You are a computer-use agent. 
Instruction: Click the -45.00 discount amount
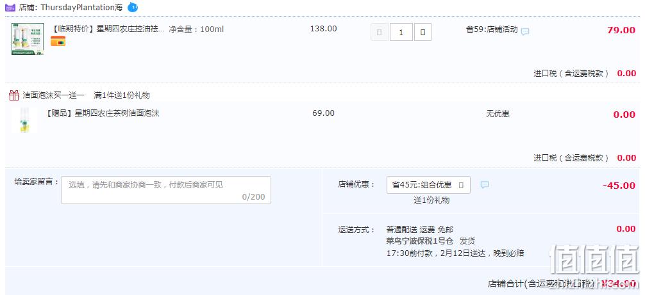[x=619, y=186]
